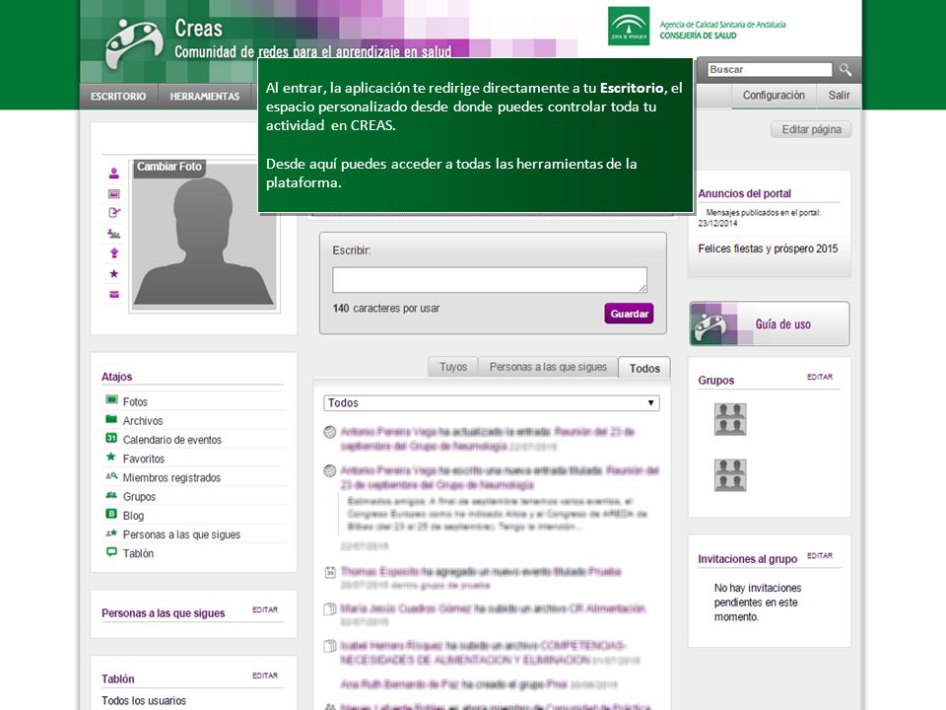Open the Guía de uso banner
The image size is (946, 710).
coord(770,324)
